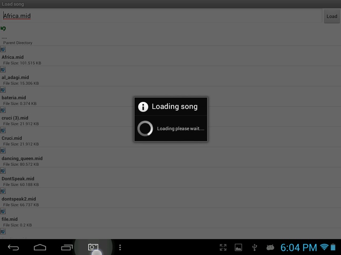
Task: Select al_adagi.mid in the file list
Action: [170, 76]
